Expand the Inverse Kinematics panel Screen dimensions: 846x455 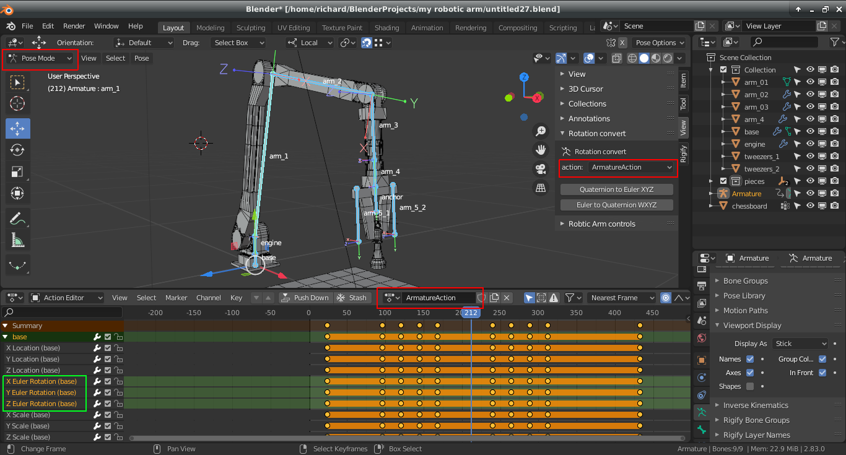756,405
